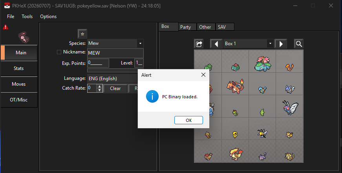The width and height of the screenshot is (342, 173).
Task: Click OK in the Alert dialog
Action: (x=188, y=120)
